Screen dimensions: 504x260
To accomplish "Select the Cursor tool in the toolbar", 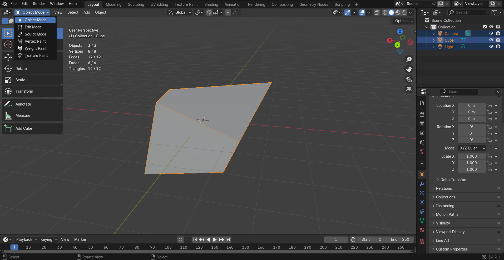I will [x=8, y=44].
